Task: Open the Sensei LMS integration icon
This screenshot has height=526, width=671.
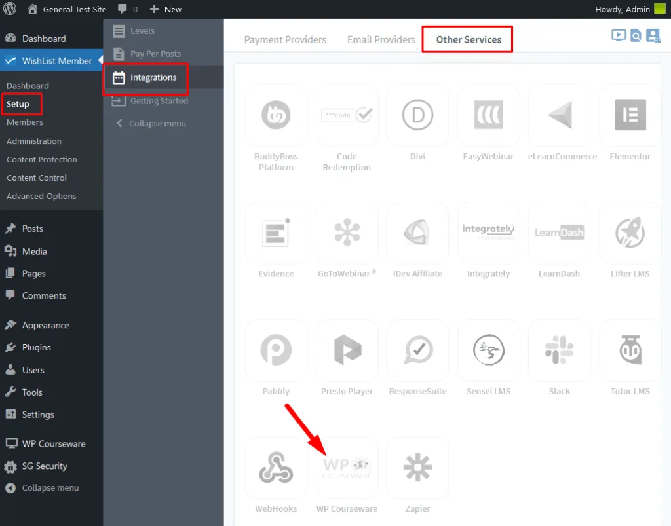Action: pyautogui.click(x=488, y=350)
